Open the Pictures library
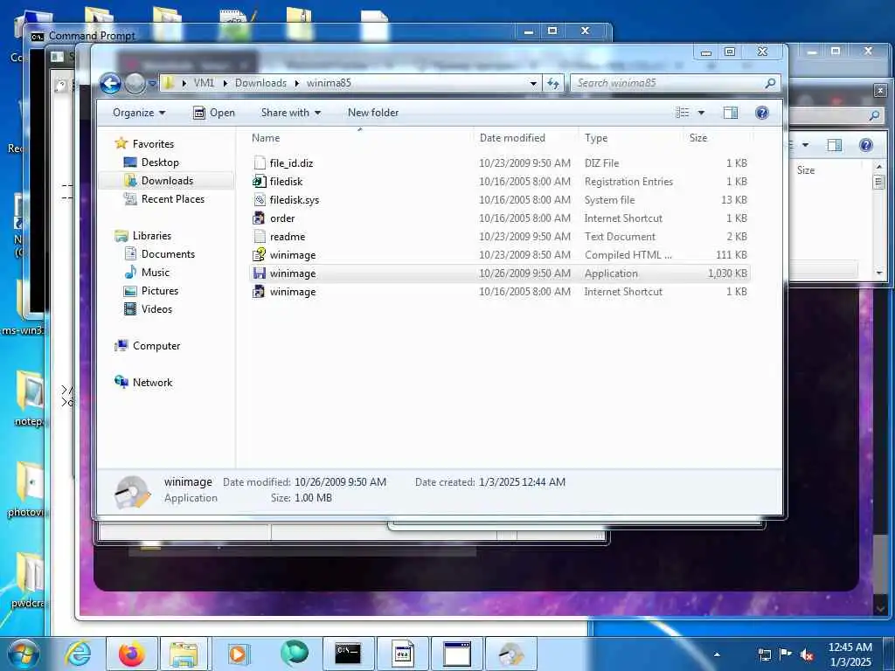The image size is (895, 671). [160, 290]
